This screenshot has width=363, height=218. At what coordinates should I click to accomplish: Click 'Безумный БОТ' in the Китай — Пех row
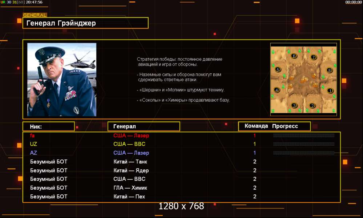point(49,197)
